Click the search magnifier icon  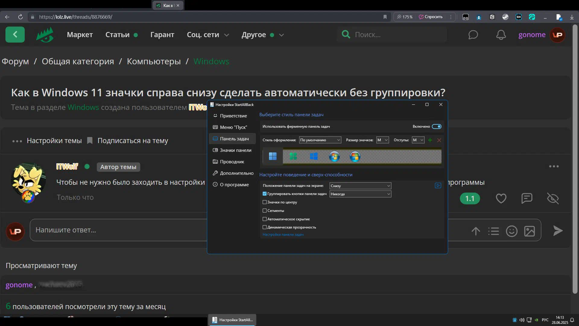pos(346,34)
